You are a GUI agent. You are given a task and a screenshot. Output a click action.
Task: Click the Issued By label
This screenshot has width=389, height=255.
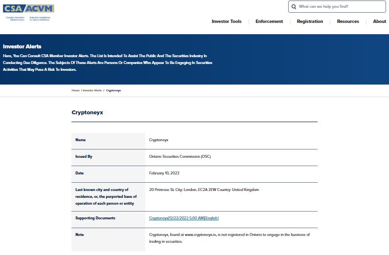(x=84, y=156)
